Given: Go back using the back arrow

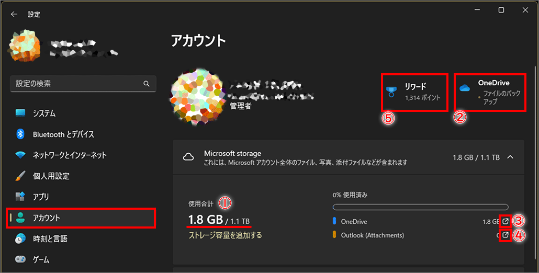Looking at the screenshot, I should pos(14,14).
